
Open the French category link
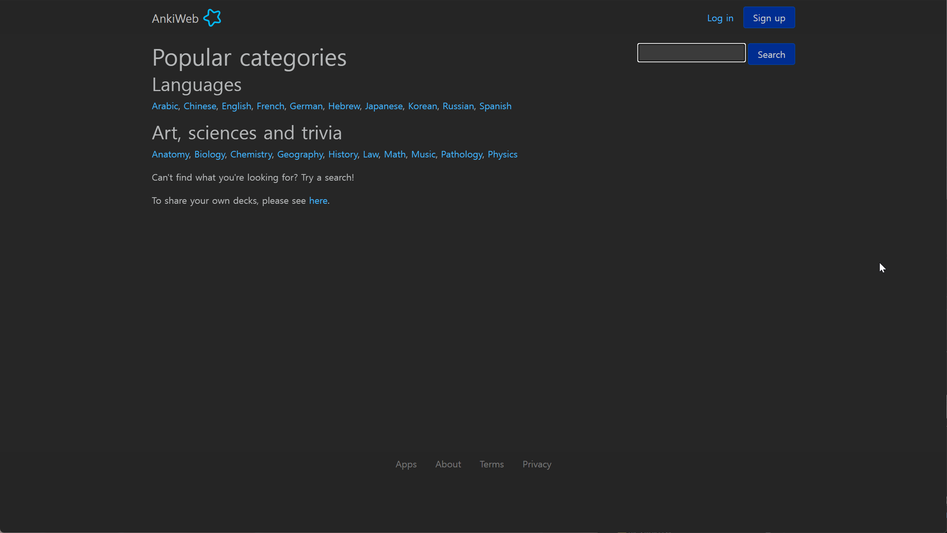270,106
